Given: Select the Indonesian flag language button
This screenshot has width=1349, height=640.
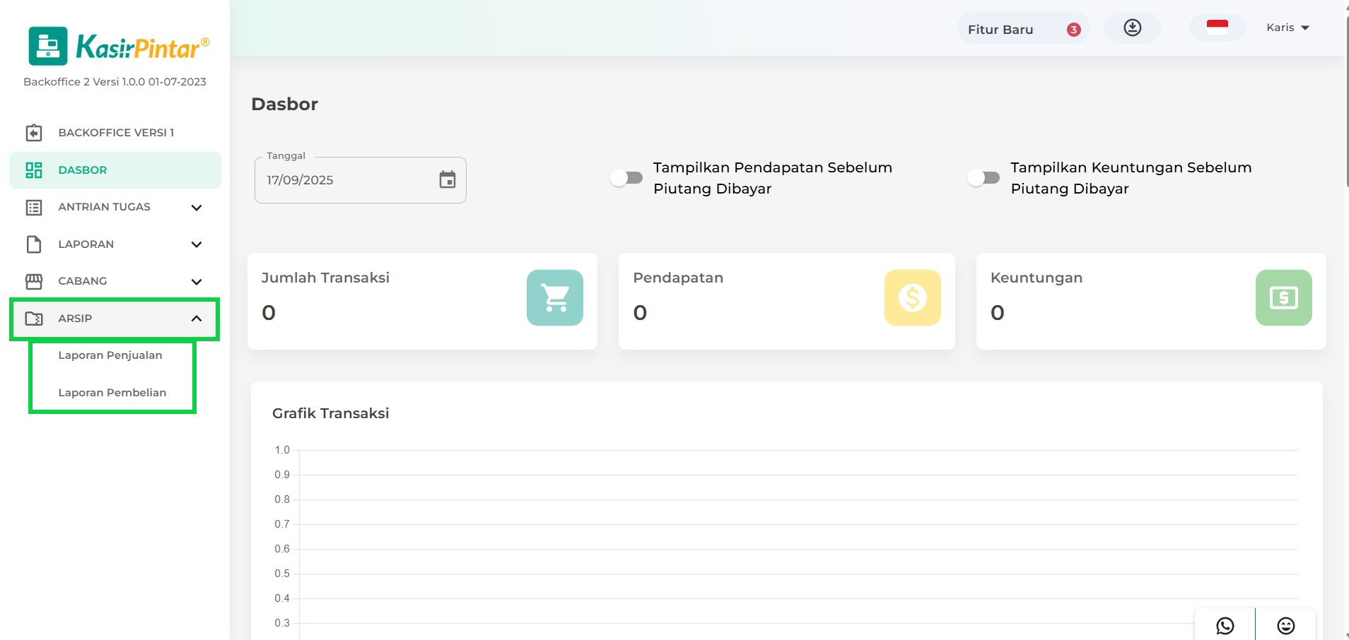Looking at the screenshot, I should click(x=1217, y=28).
